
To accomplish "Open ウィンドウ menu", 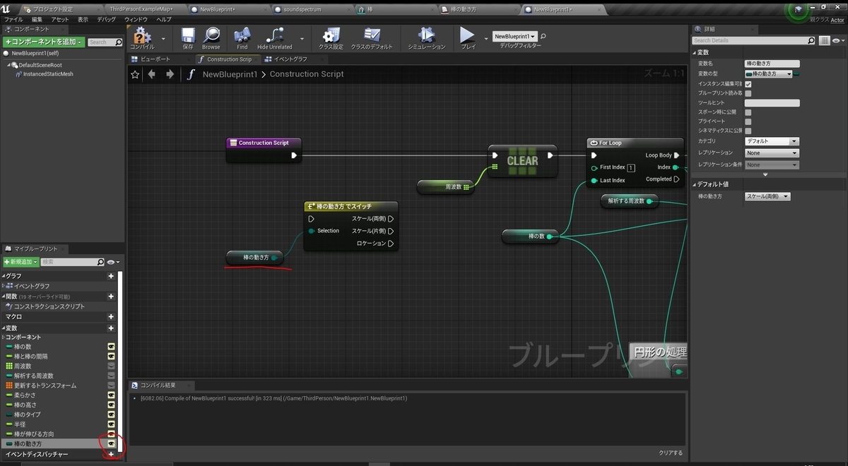I will click(x=136, y=20).
